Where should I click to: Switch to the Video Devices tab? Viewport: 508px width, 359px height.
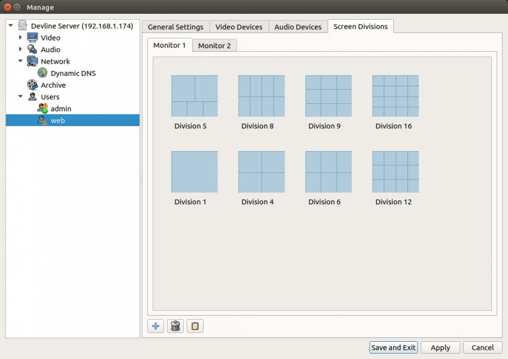click(x=239, y=27)
